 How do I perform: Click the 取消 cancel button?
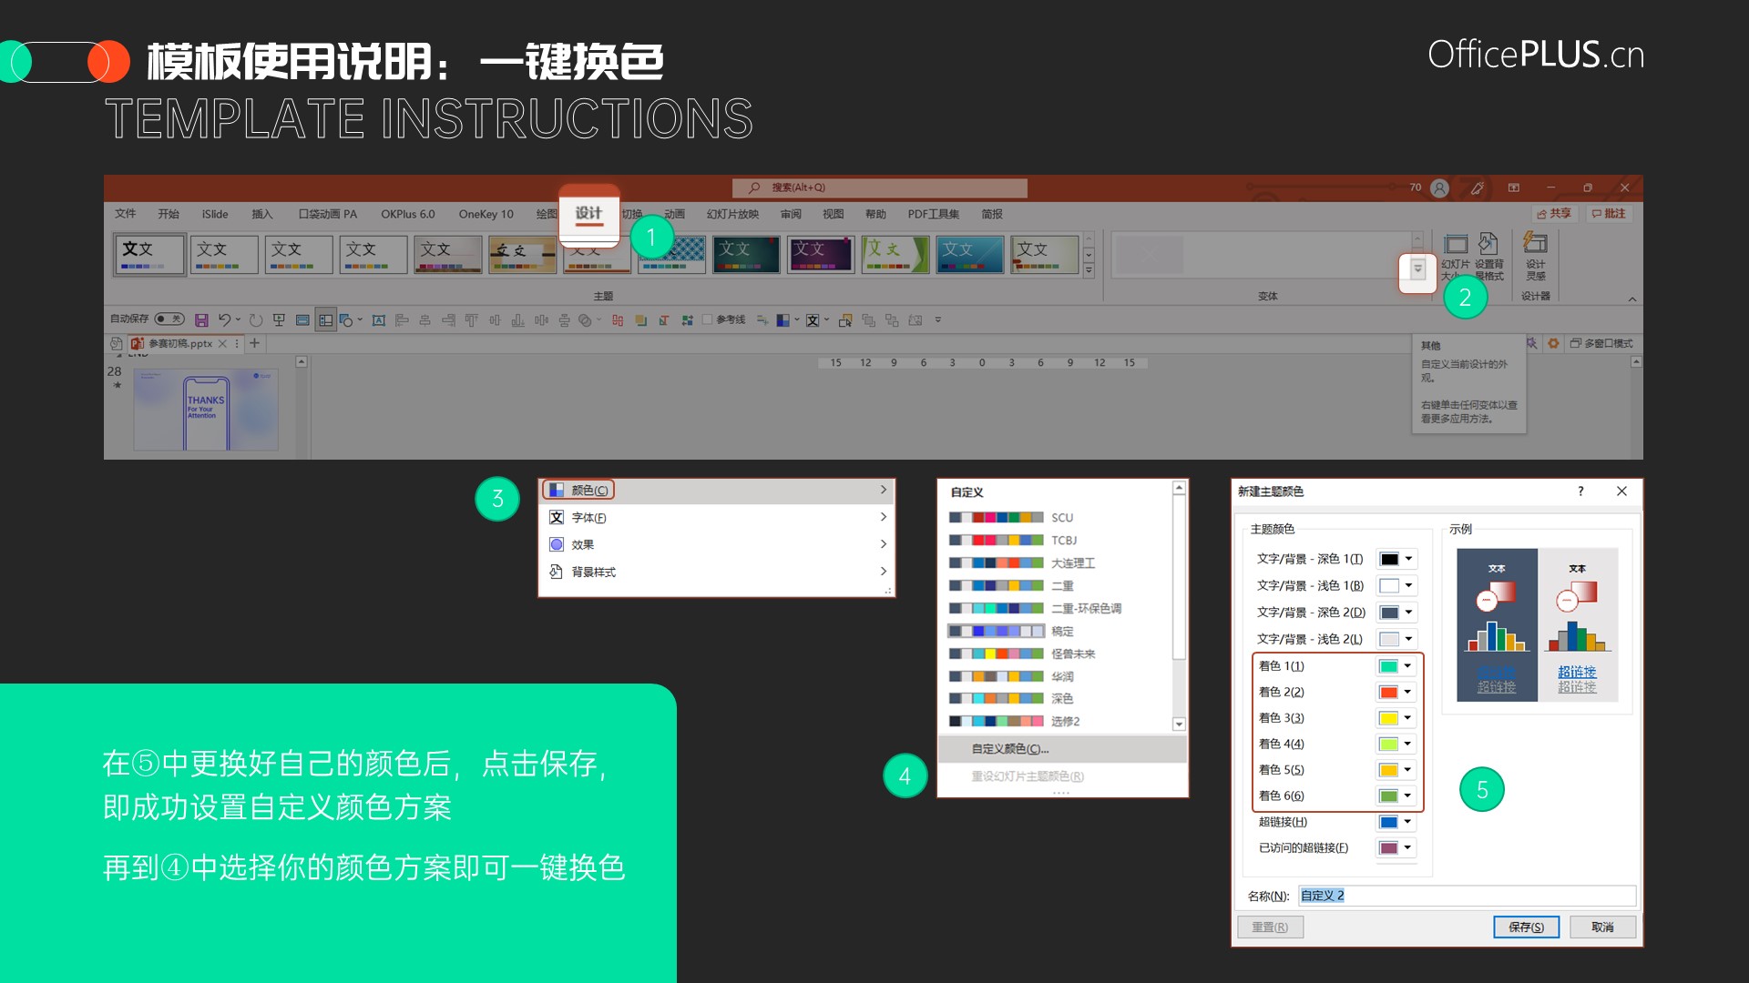click(1602, 927)
